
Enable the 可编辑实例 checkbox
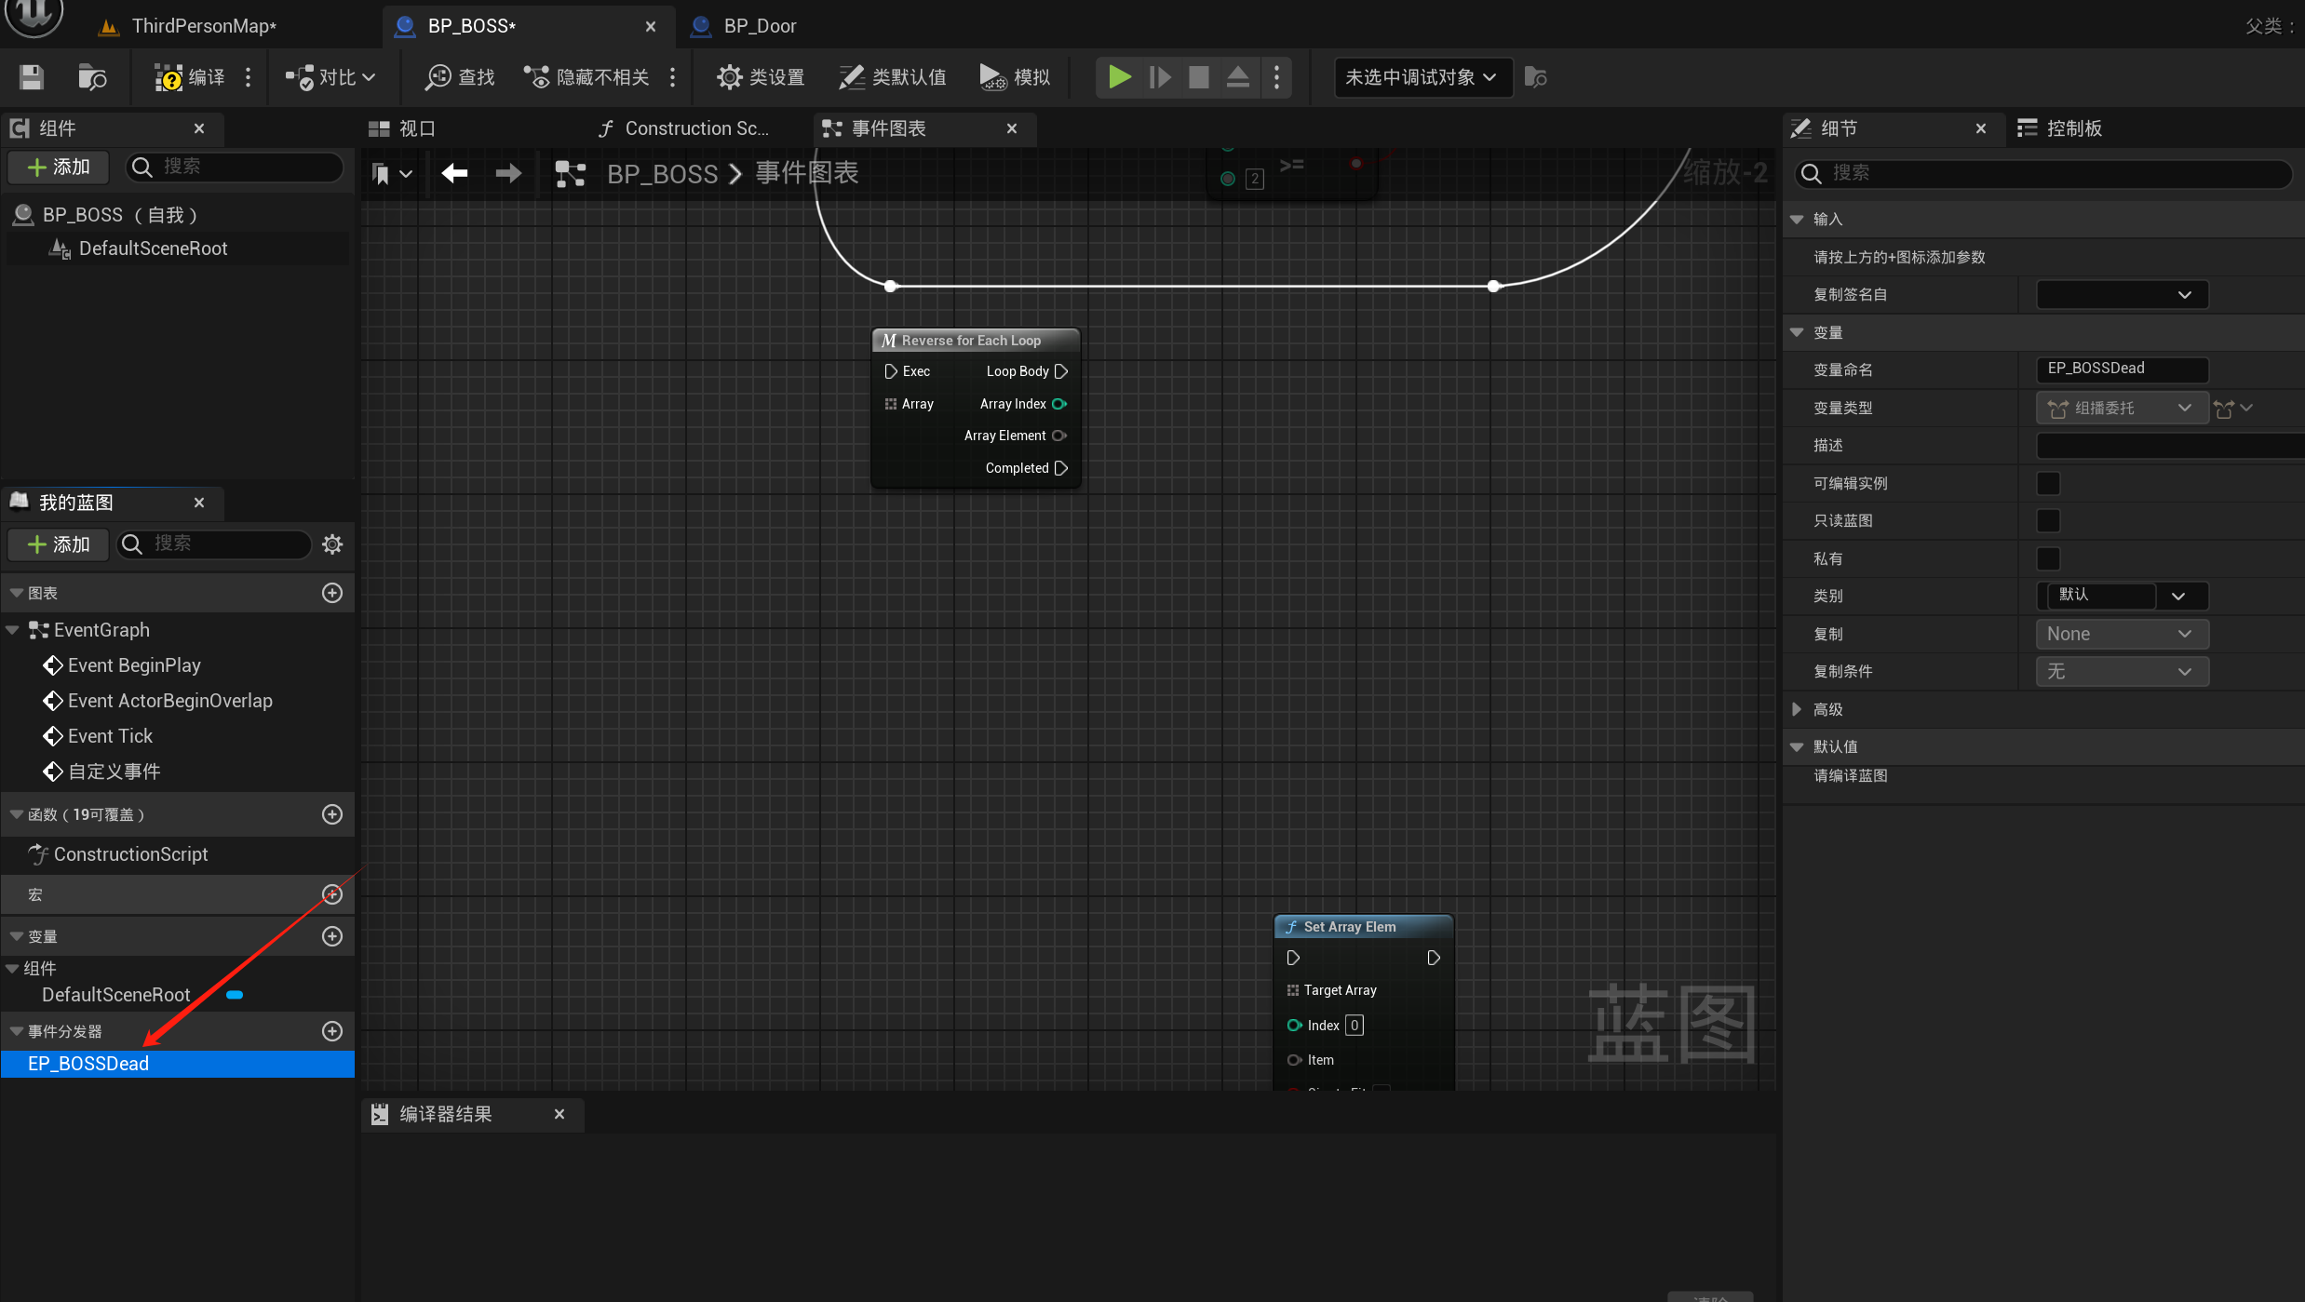pos(2048,483)
